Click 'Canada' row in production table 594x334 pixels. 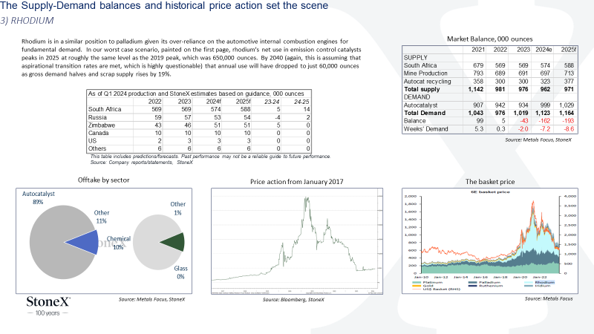click(x=199, y=134)
